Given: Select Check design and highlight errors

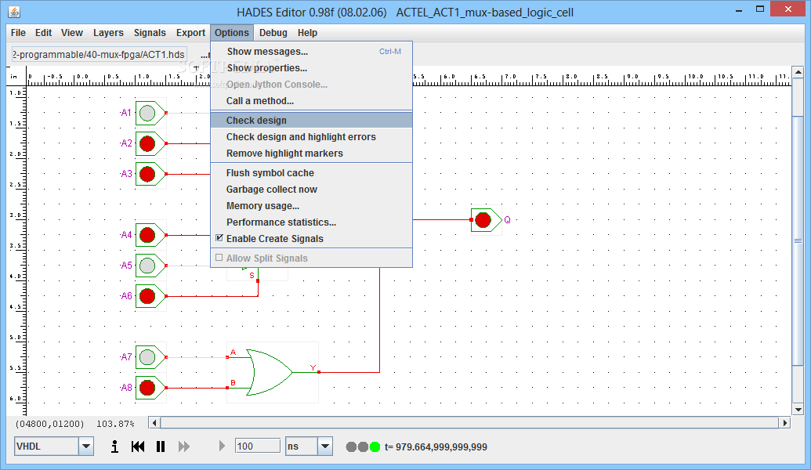Looking at the screenshot, I should [x=311, y=136].
